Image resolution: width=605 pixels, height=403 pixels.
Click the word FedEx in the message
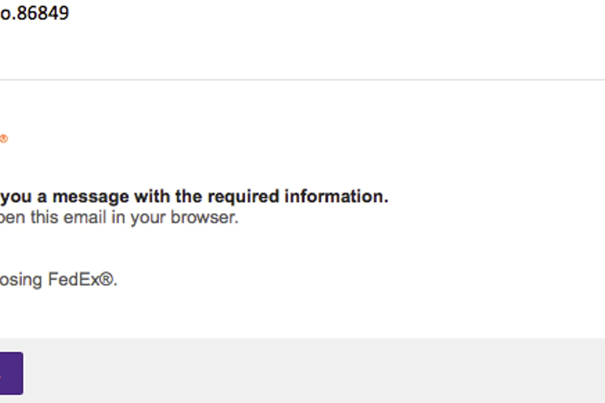(x=74, y=280)
